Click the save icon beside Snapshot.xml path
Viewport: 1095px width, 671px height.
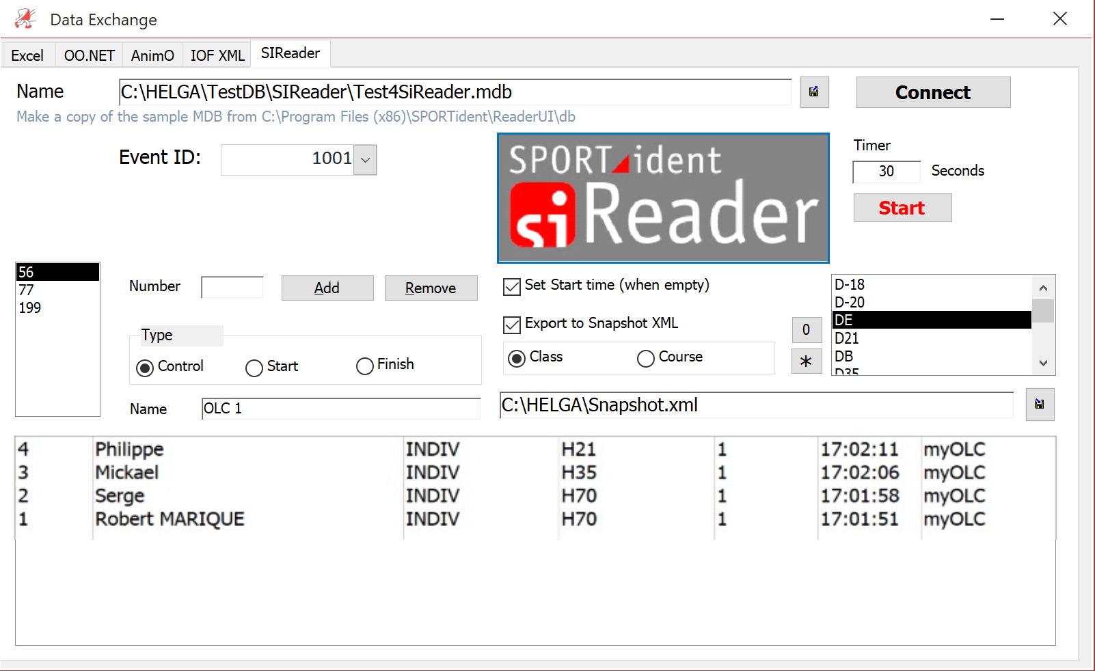coord(1040,405)
